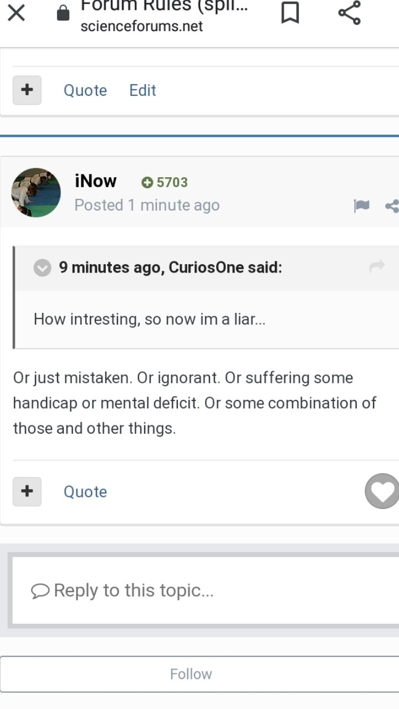Bookmark this page with the bookmark icon

coord(290,13)
